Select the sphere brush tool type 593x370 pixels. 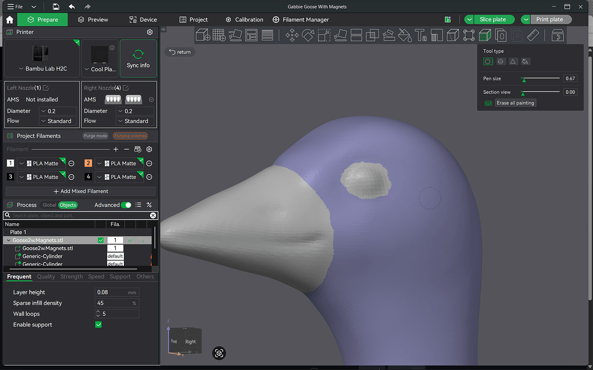pyautogui.click(x=500, y=61)
